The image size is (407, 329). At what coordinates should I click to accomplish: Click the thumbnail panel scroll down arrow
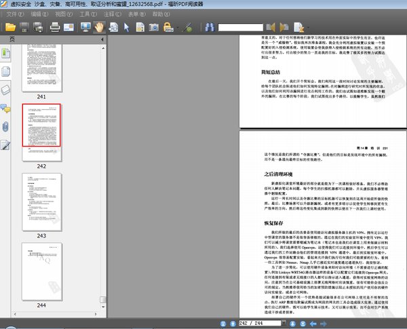[103, 307]
